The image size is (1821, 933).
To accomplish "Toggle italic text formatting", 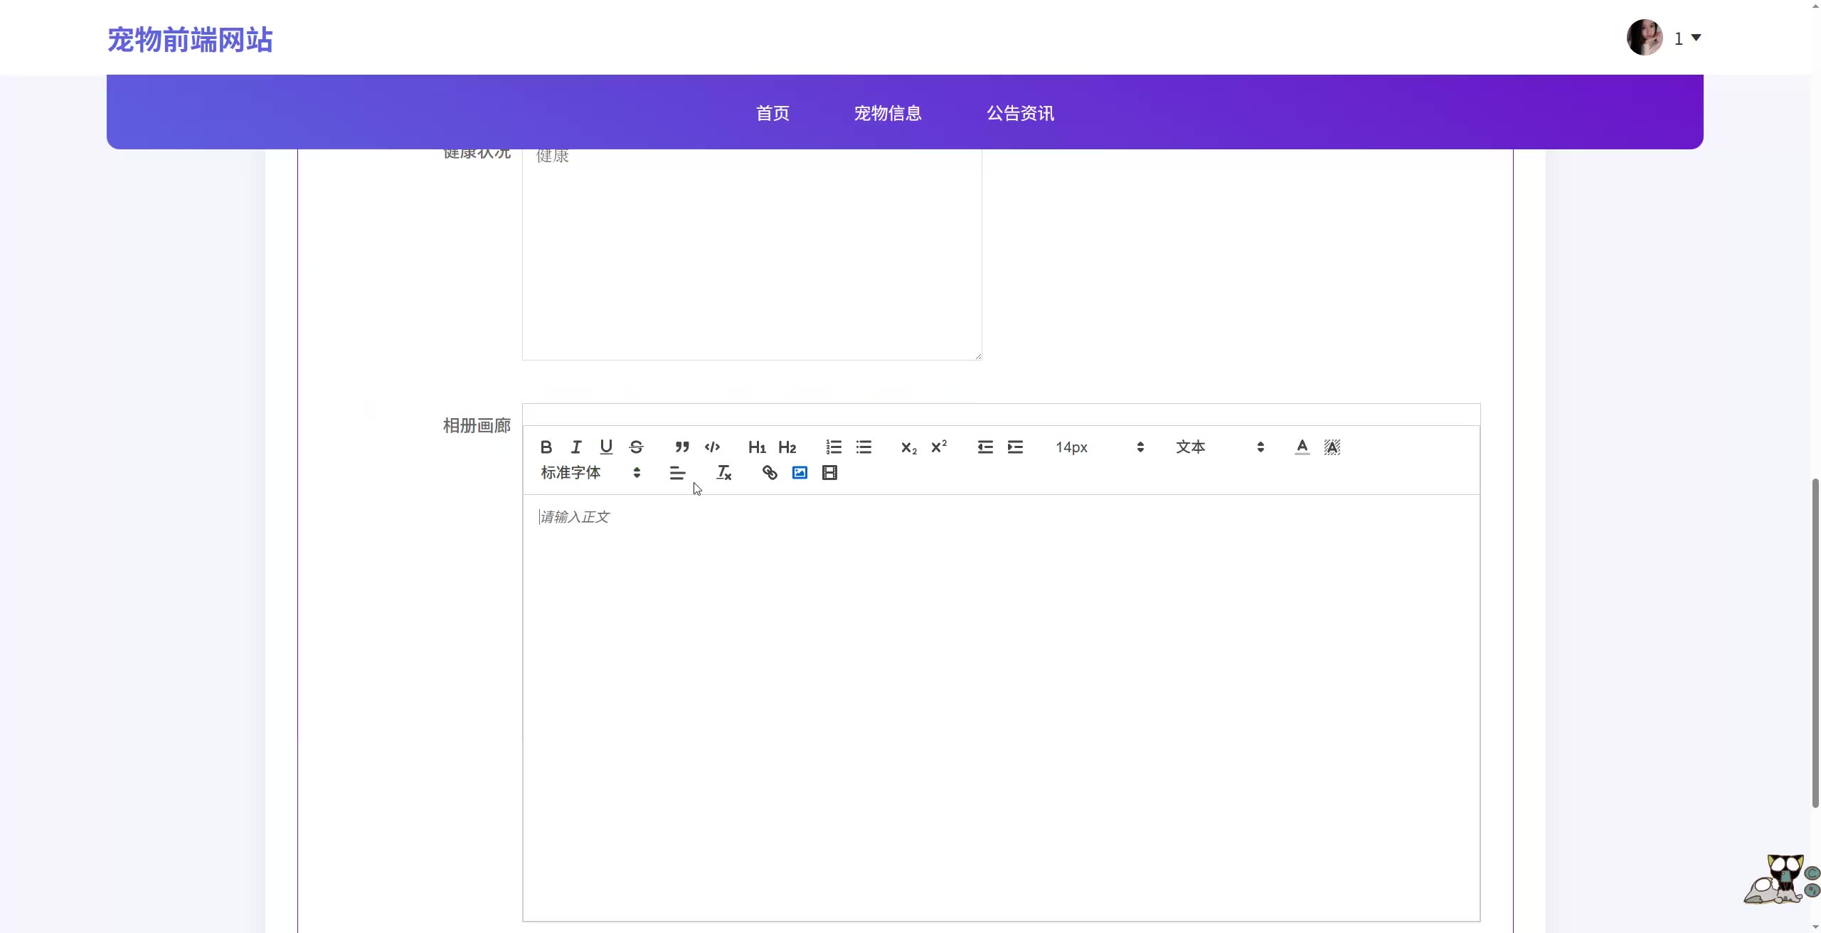I will pos(576,447).
